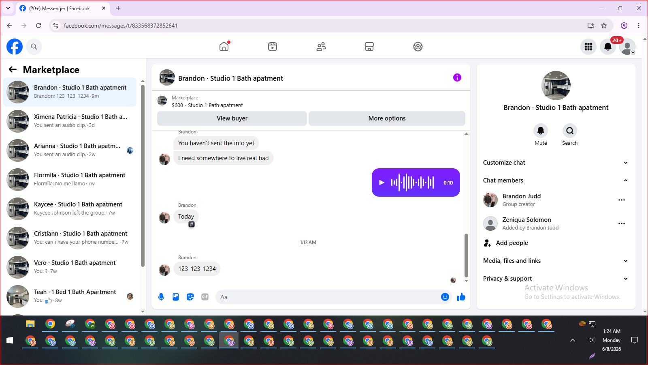
Task: Click Zeniqua Solomon in chat members
Action: (x=527, y=220)
